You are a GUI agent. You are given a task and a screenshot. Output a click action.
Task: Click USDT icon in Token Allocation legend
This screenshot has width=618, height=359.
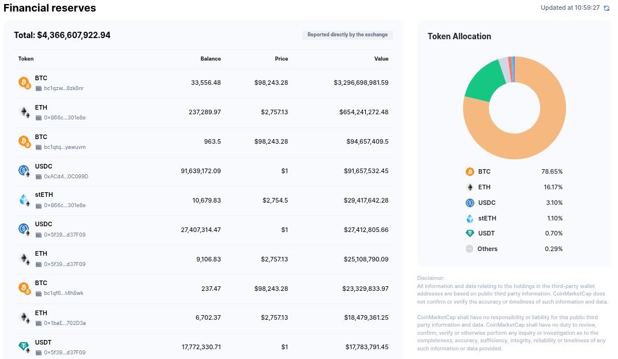point(470,233)
